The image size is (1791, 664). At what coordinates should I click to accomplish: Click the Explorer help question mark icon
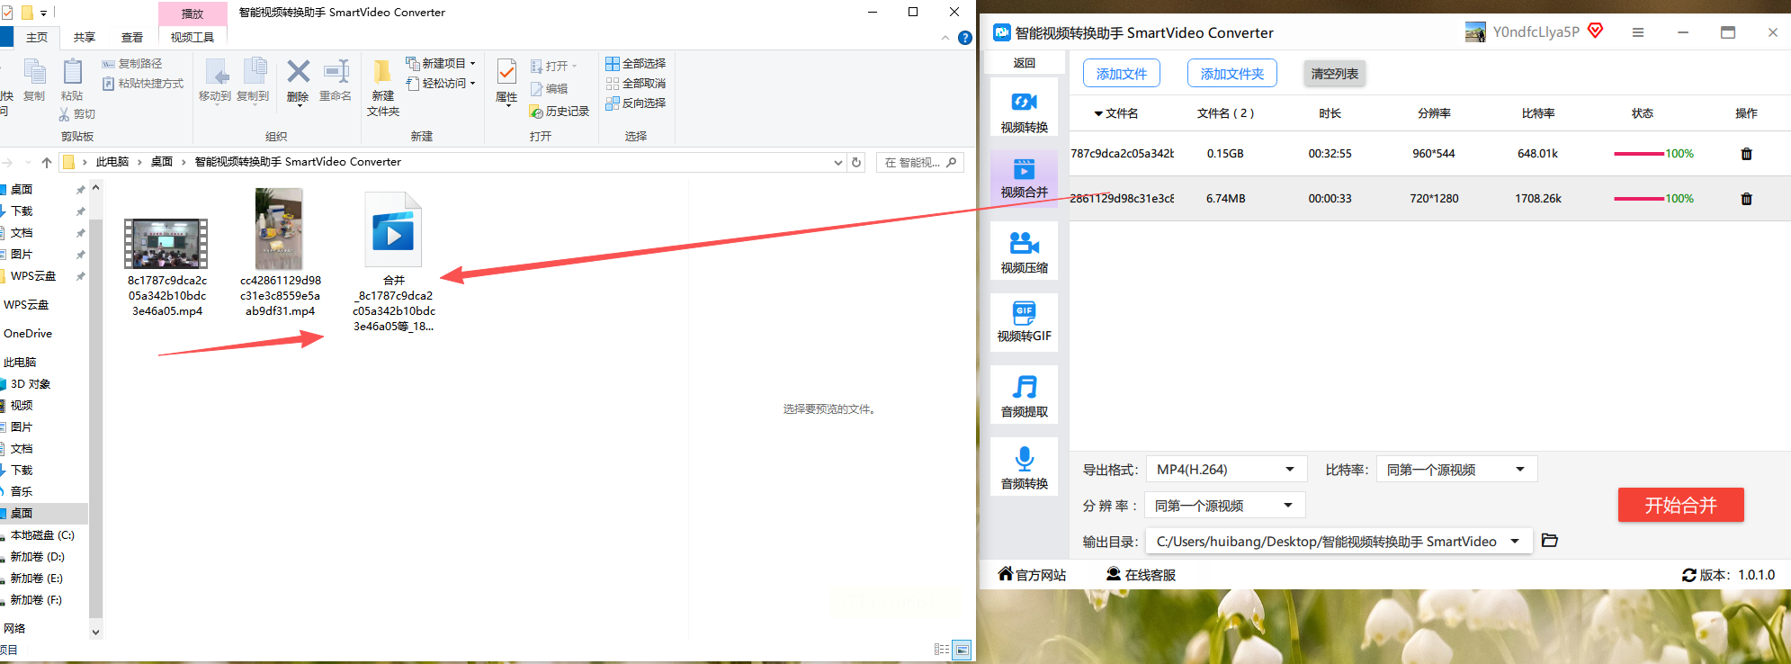coord(965,38)
